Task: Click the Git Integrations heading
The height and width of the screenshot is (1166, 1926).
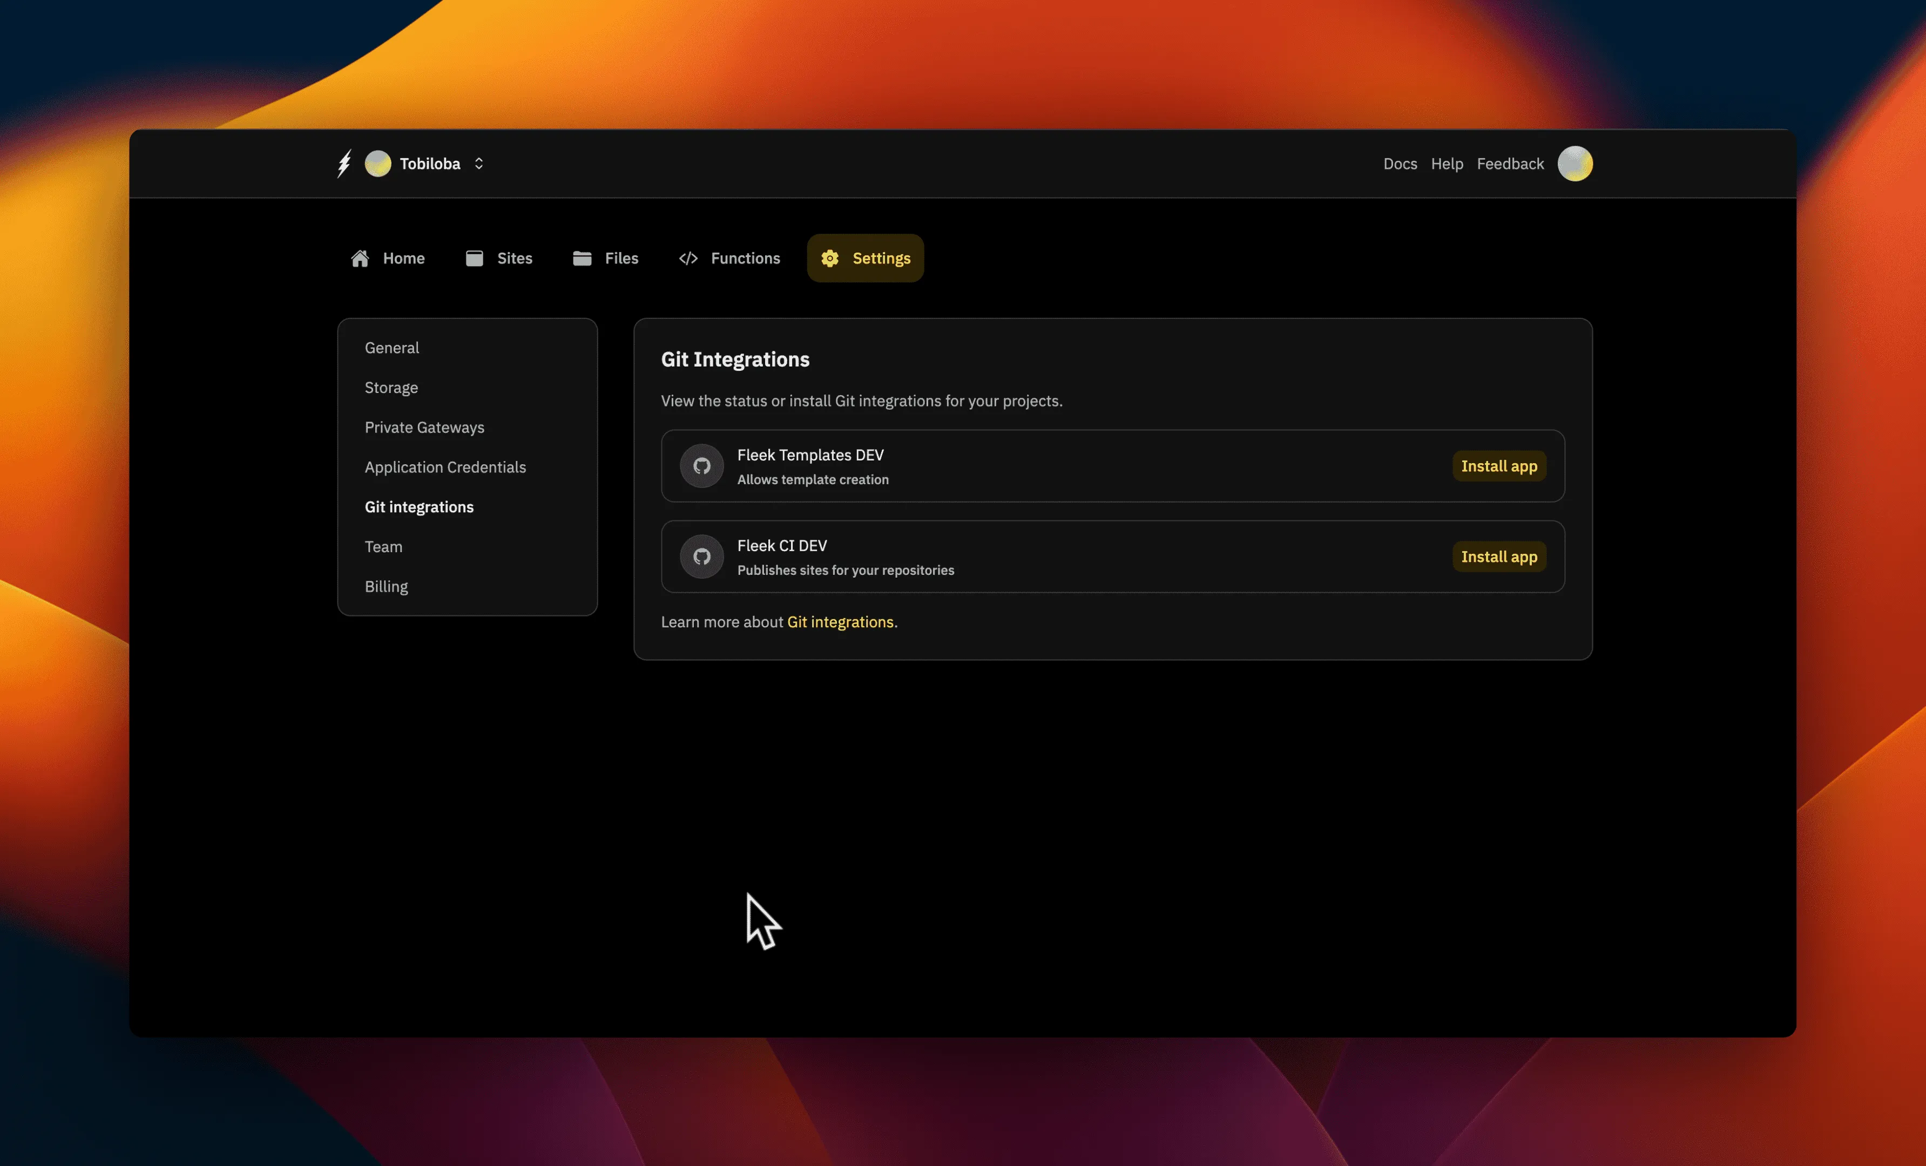Action: (735, 360)
